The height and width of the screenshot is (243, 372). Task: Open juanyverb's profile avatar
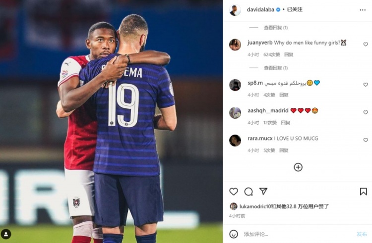click(235, 45)
